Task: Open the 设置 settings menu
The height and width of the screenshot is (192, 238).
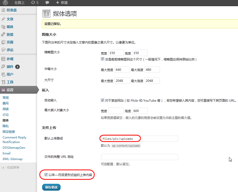Action: (x=10, y=90)
